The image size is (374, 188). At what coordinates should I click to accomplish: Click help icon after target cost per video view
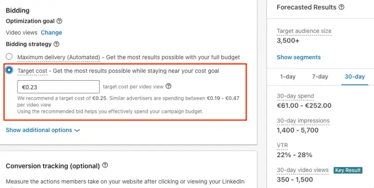pos(168,86)
